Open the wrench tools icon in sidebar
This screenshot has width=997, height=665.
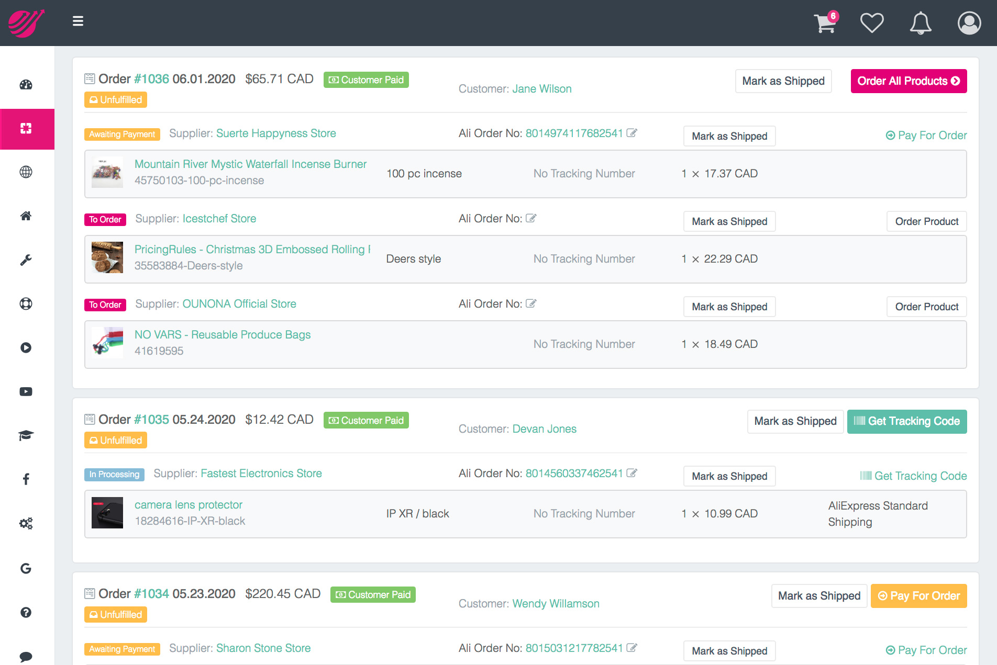[x=26, y=260]
